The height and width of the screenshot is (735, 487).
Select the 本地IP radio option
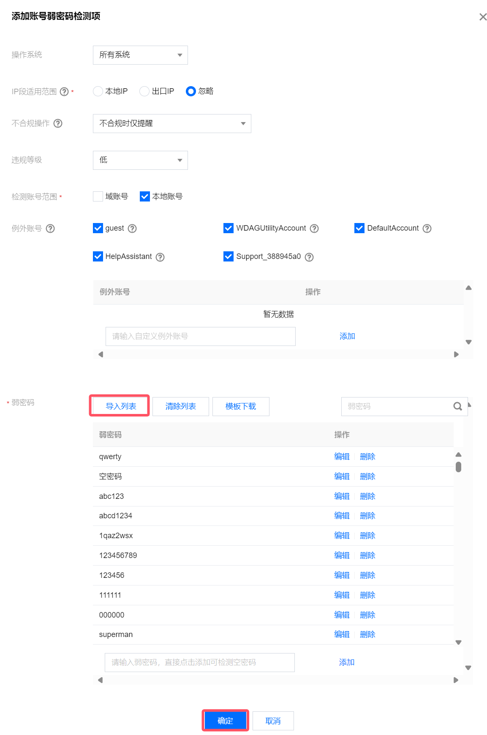(x=98, y=91)
